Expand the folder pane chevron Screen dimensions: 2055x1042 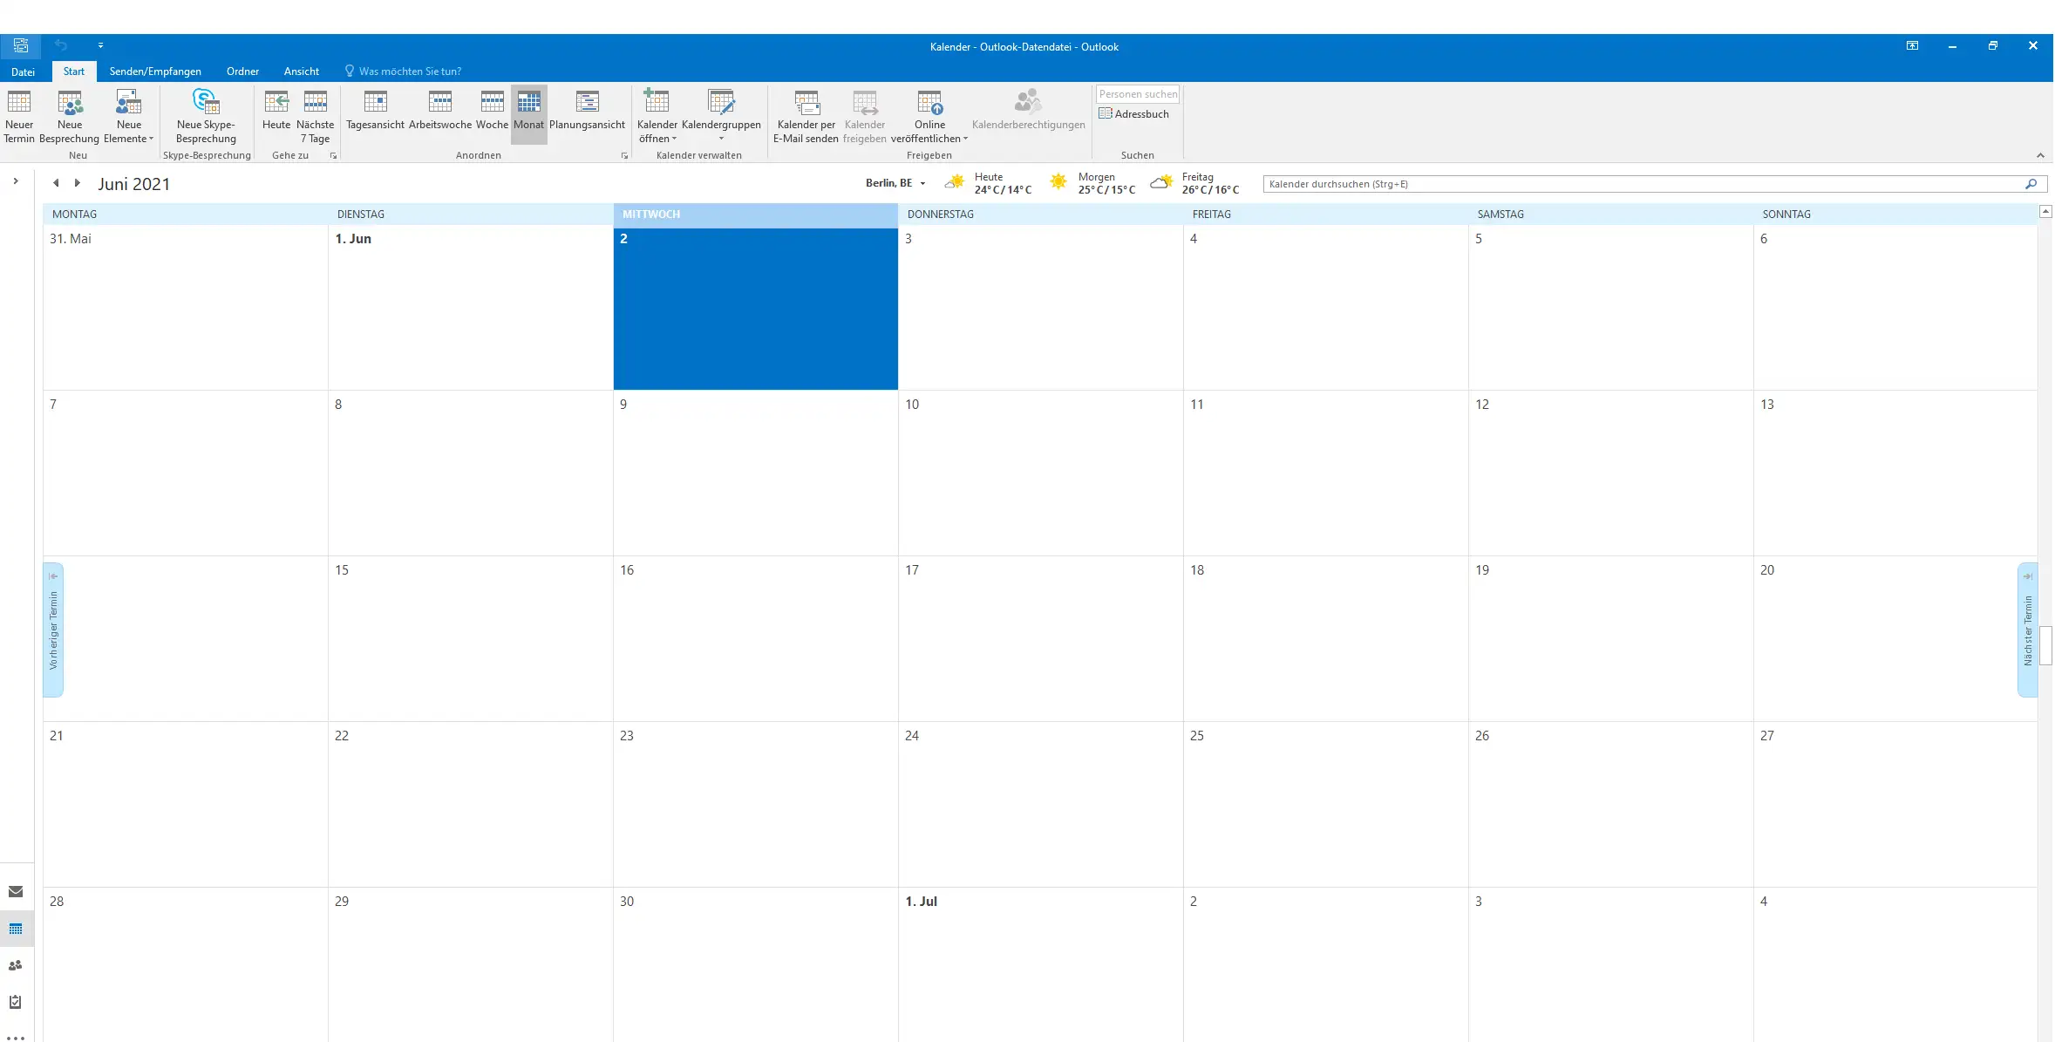tap(16, 181)
